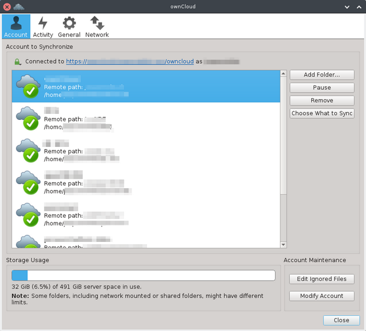Image resolution: width=366 pixels, height=331 pixels.
Task: Click the folder list scroll-down arrow
Action: coord(283,245)
